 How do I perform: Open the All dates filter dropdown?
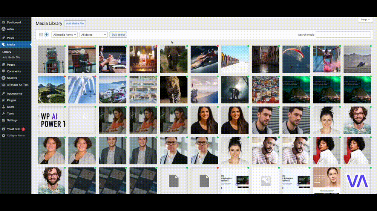coord(93,35)
